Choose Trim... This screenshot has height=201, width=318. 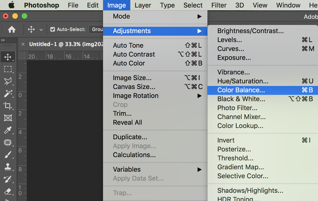tap(155, 113)
